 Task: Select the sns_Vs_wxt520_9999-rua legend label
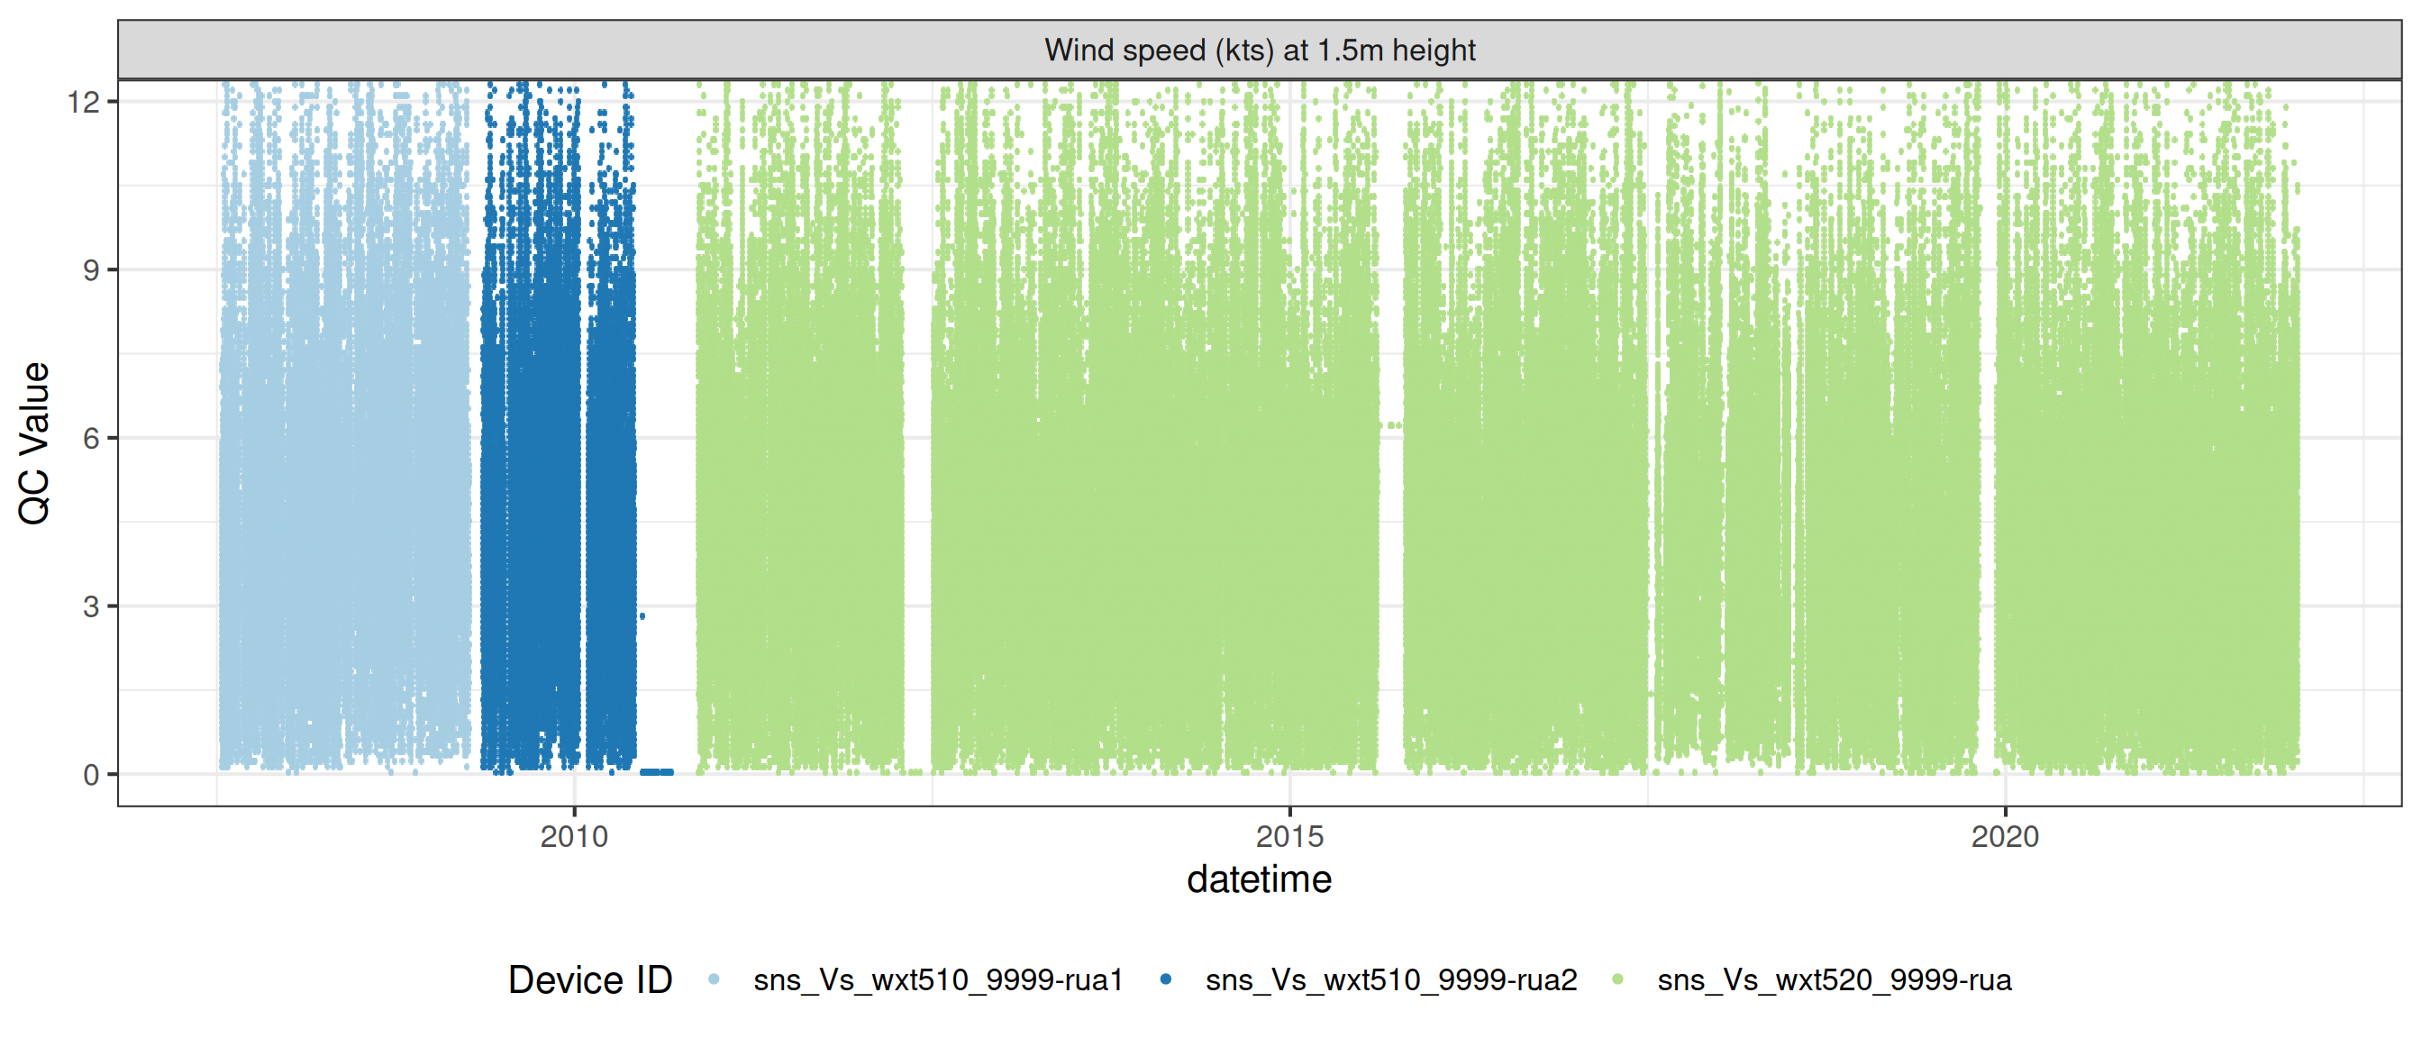[1834, 979]
